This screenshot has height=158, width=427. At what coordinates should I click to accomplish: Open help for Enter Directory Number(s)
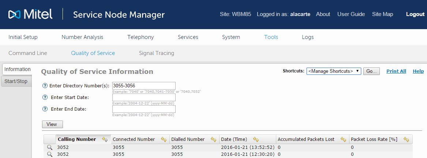pyautogui.click(x=45, y=86)
